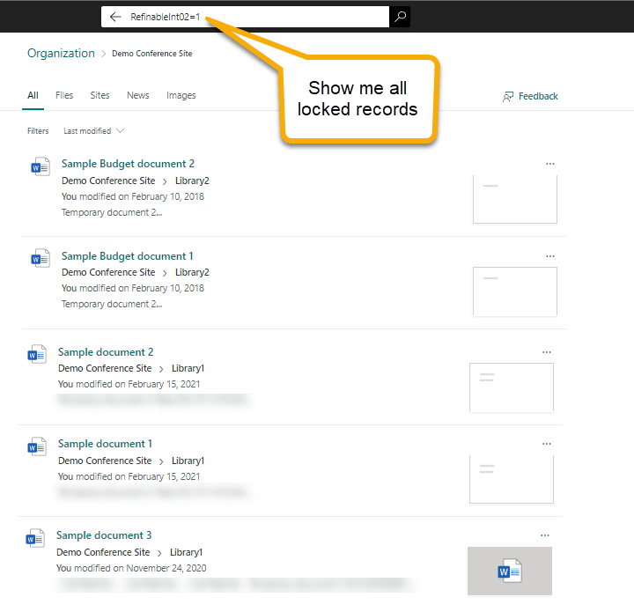The width and height of the screenshot is (634, 612).
Task: Open more options for Sample document 1
Action: 547,444
